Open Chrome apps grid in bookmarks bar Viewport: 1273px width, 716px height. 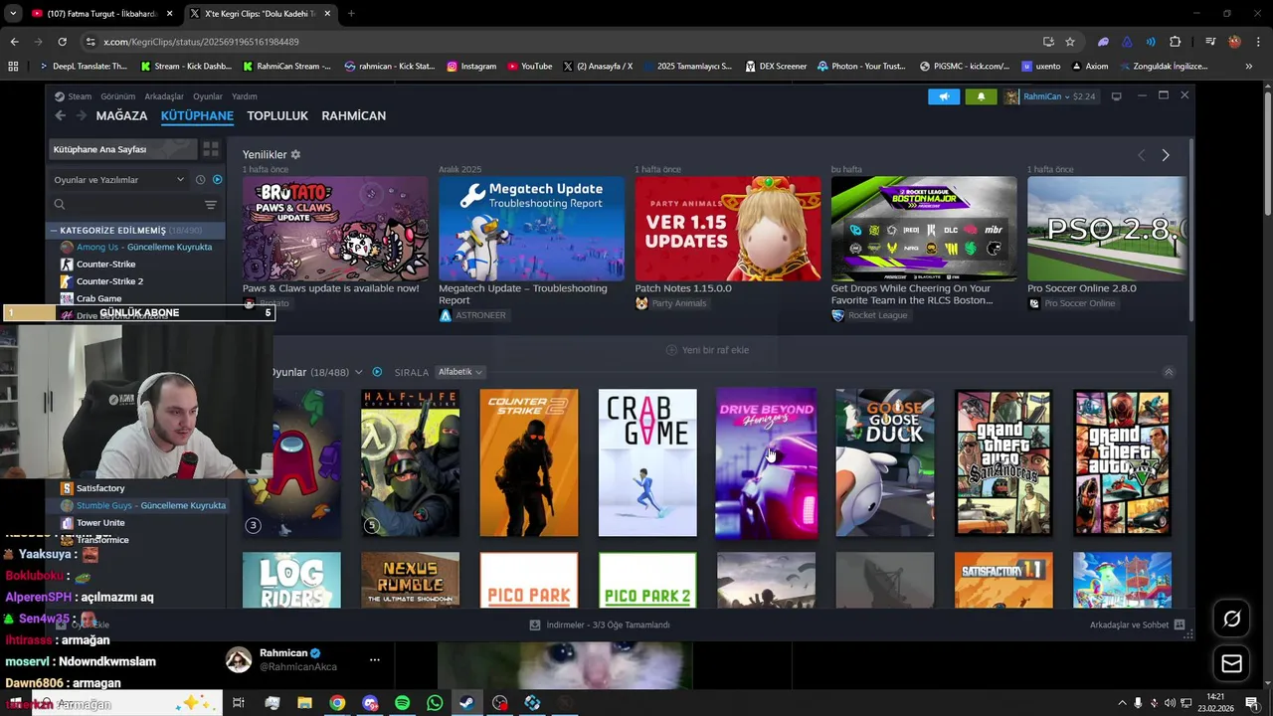click(x=13, y=67)
